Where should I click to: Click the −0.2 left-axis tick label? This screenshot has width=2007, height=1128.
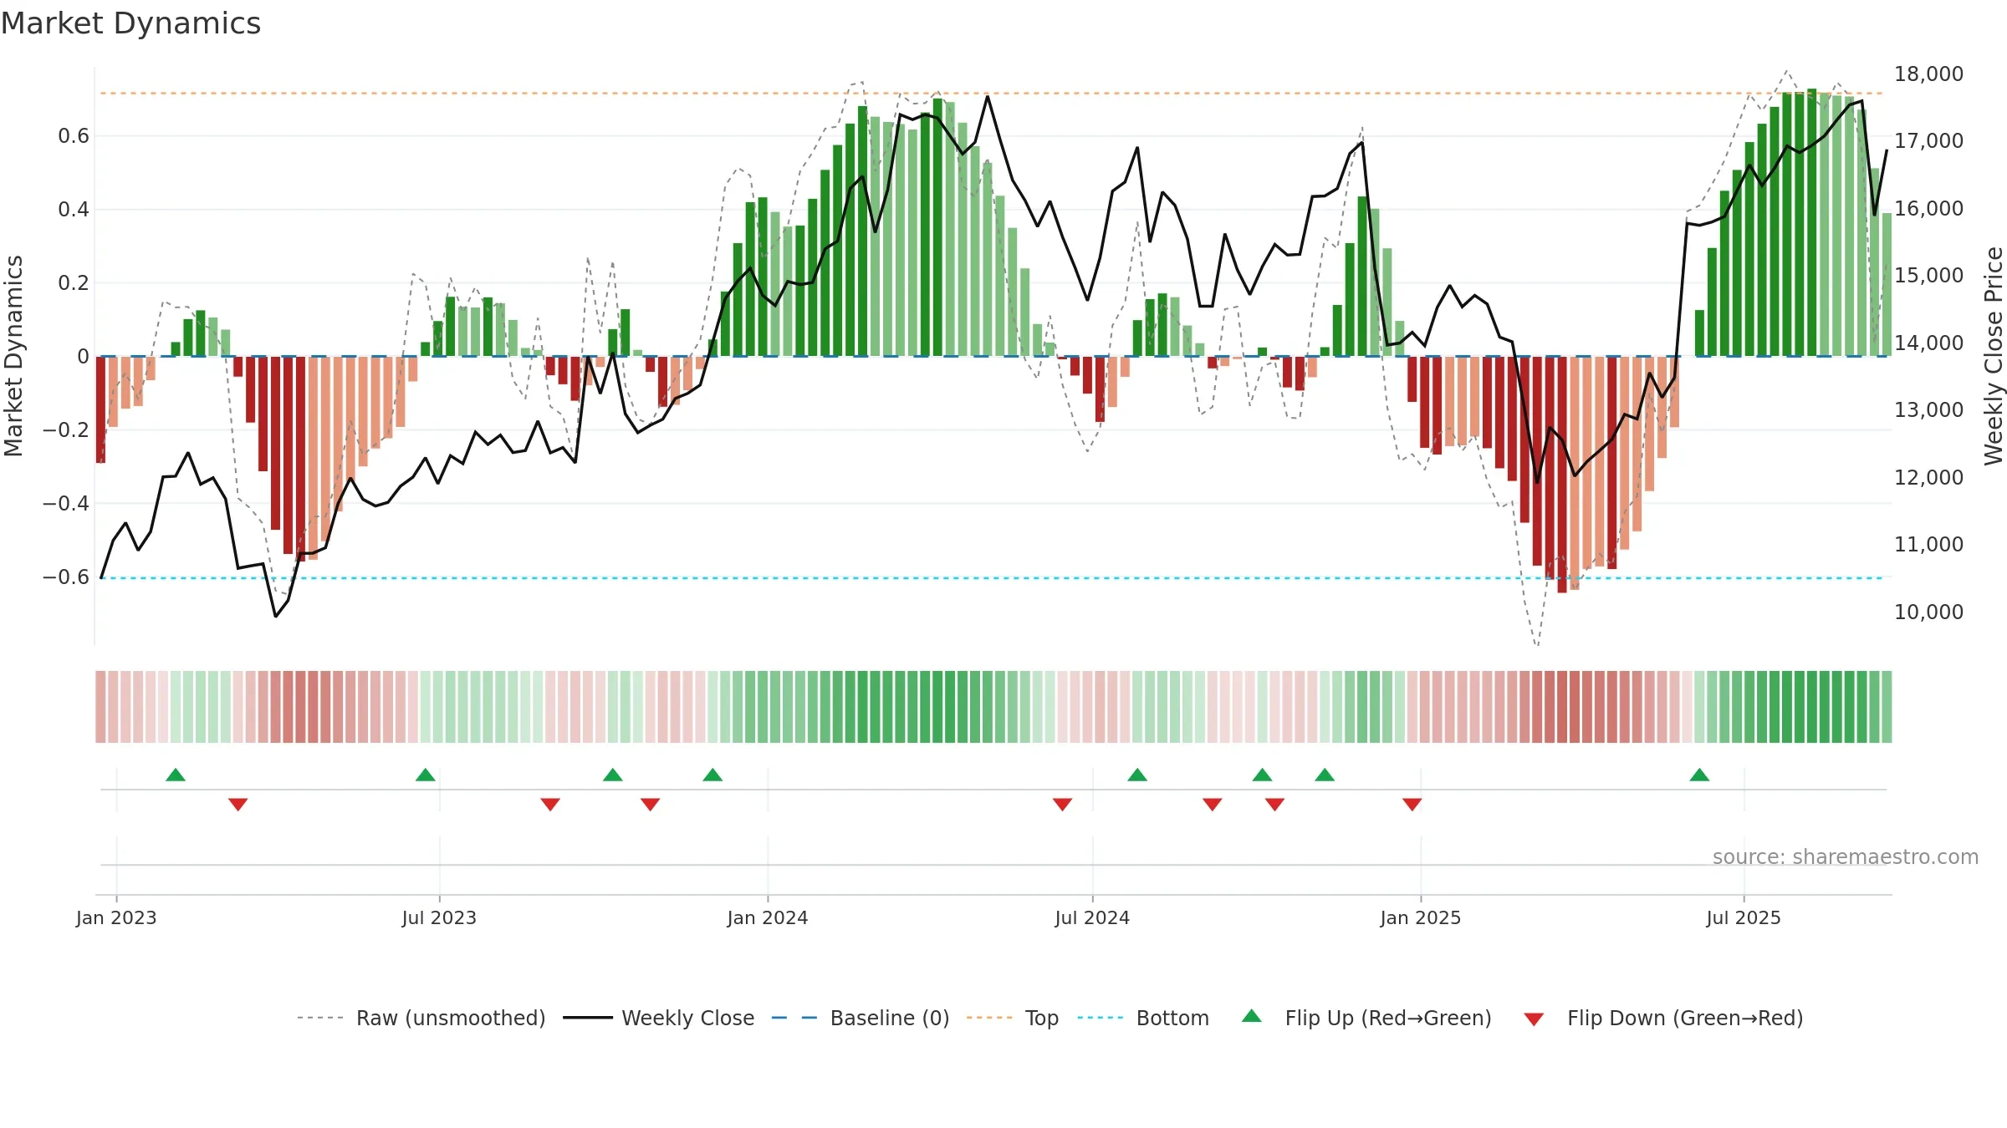(x=66, y=430)
